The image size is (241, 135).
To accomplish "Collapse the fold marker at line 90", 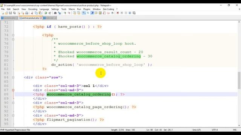I will 13,103.
